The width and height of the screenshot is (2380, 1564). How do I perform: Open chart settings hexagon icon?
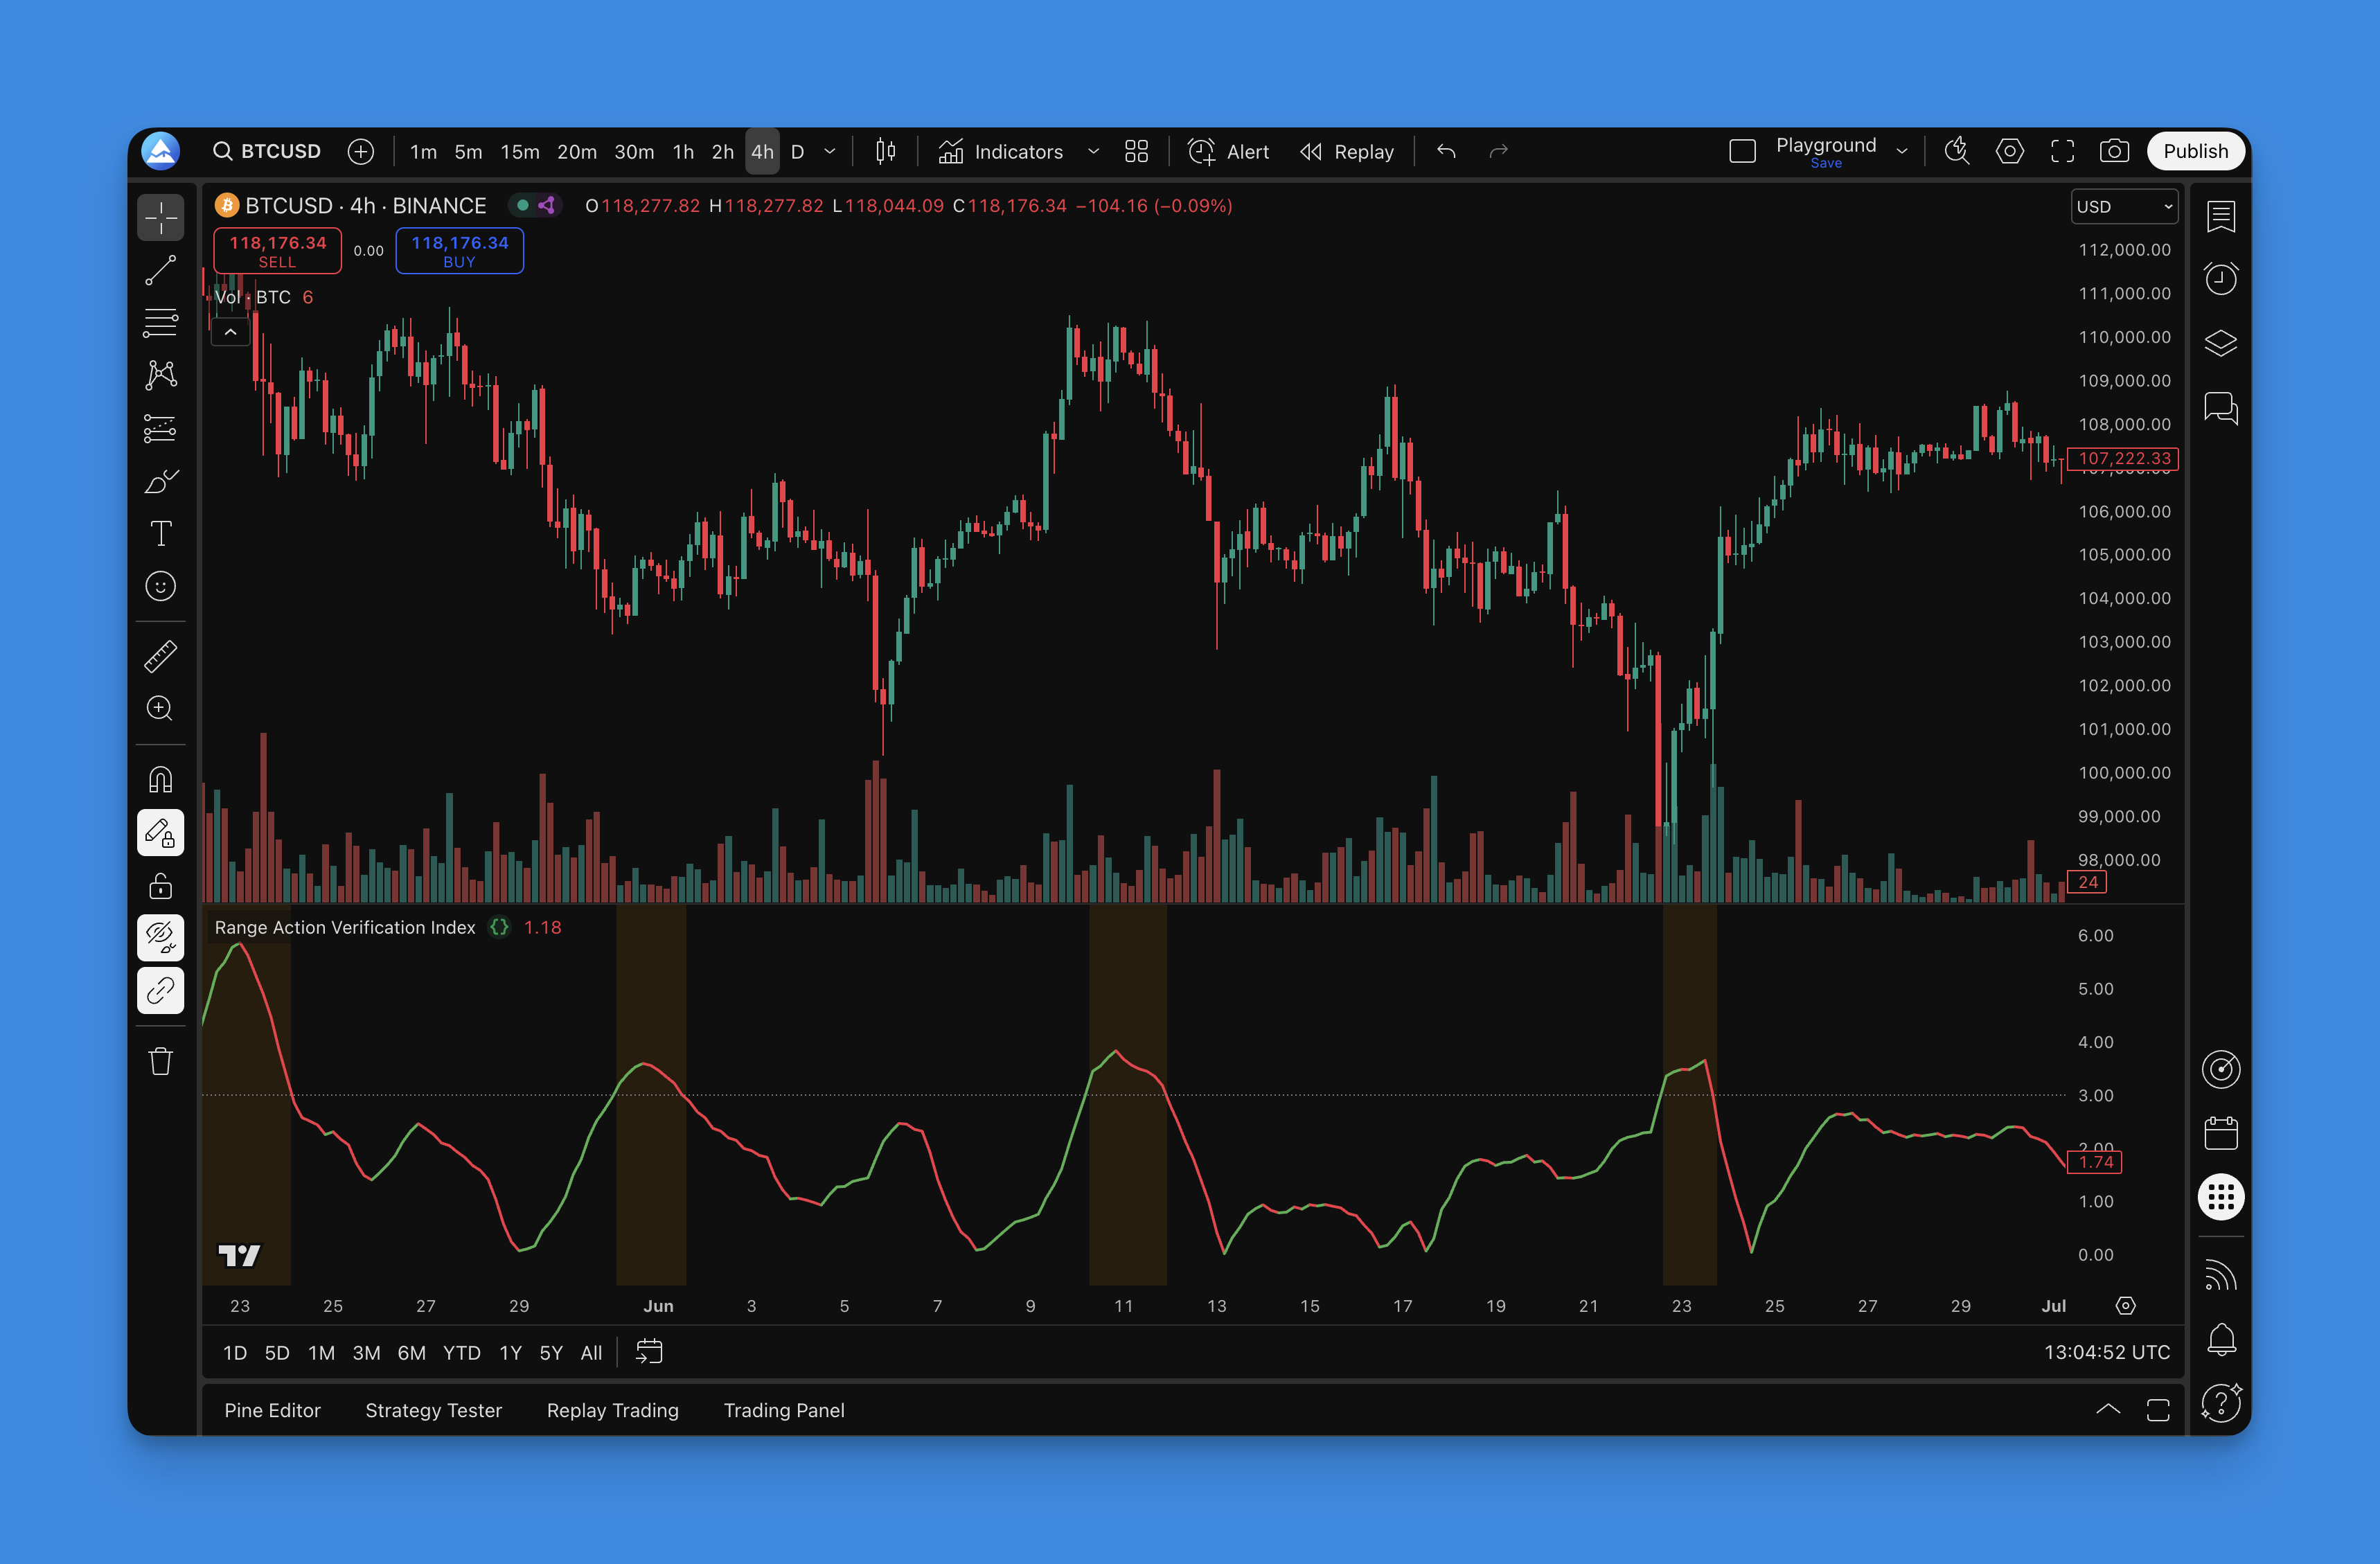coord(2010,151)
